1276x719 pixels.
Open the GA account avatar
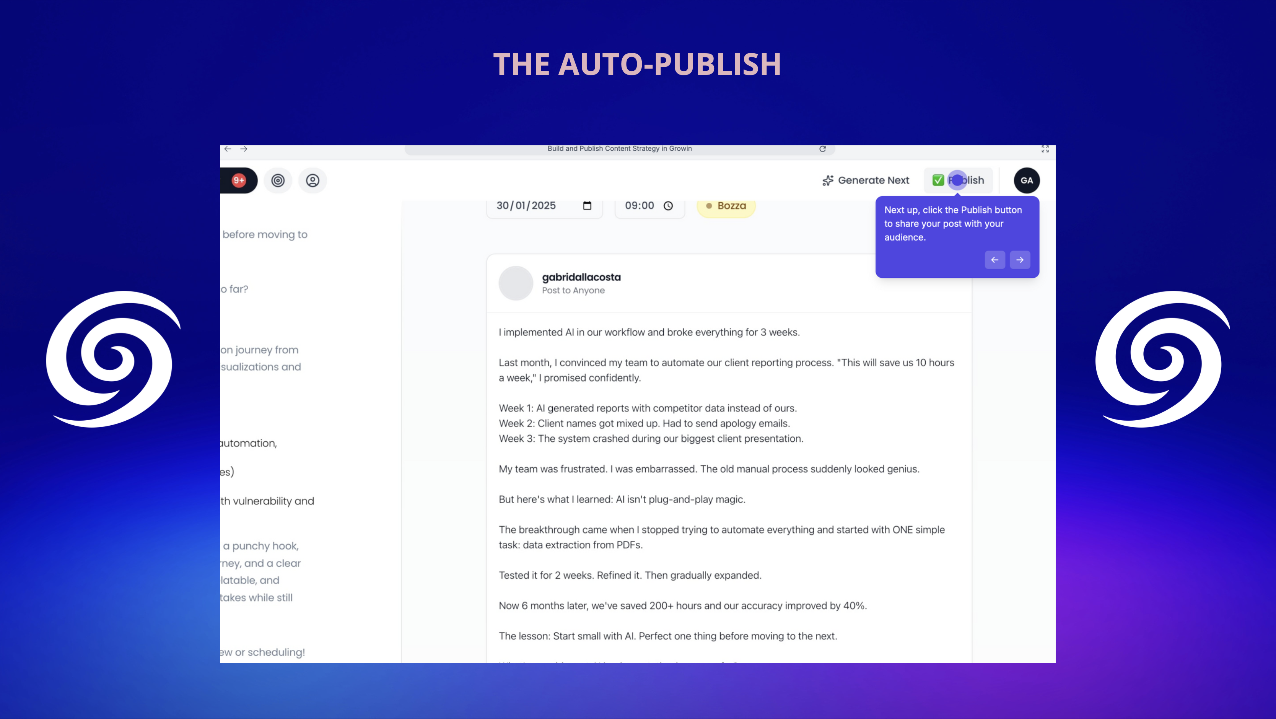click(1026, 180)
